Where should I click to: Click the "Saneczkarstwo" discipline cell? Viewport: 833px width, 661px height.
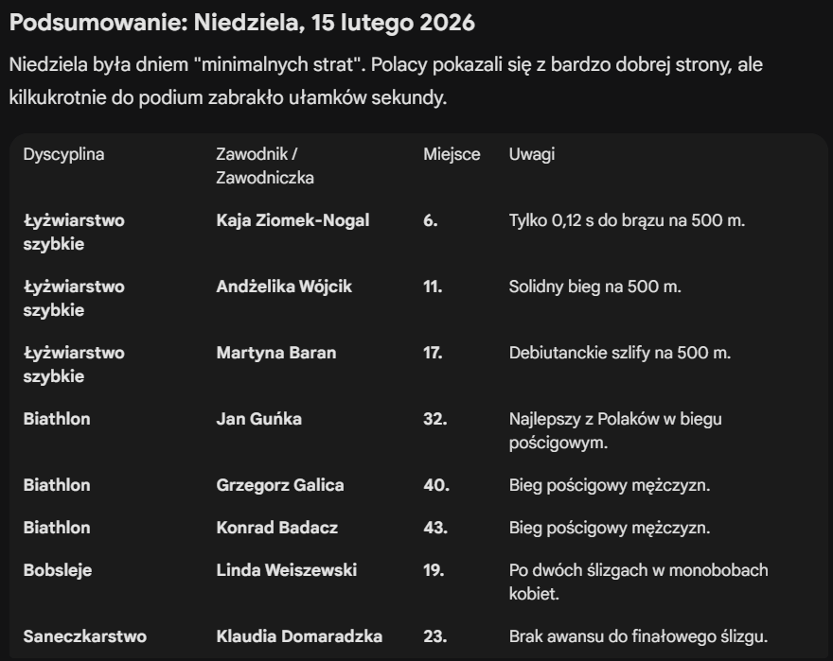tap(85, 636)
